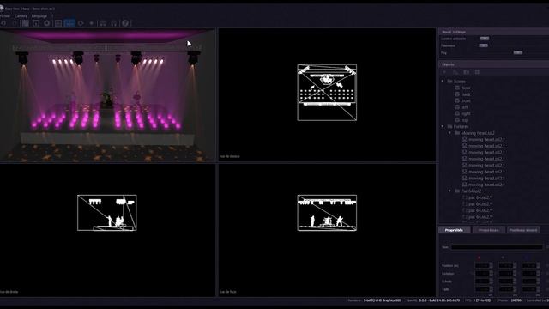Select the Par 64.sl2 group label
549x309 pixels.
point(471,191)
